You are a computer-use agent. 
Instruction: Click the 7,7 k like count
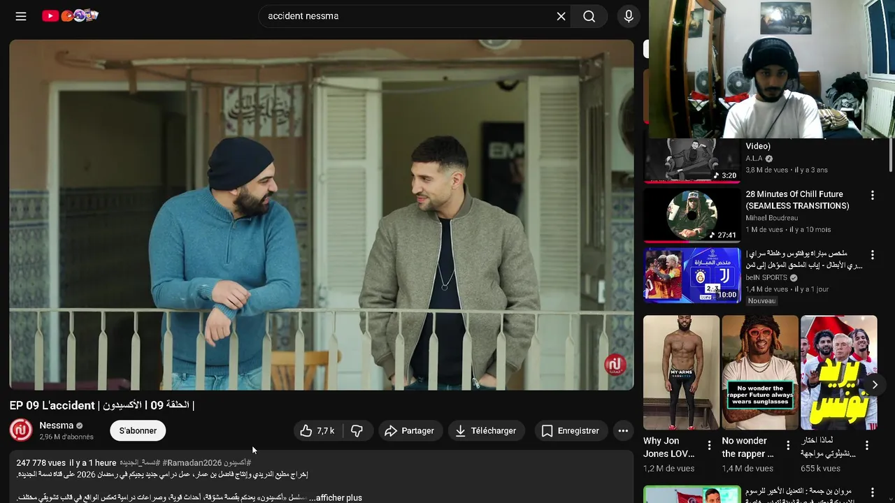(x=326, y=431)
